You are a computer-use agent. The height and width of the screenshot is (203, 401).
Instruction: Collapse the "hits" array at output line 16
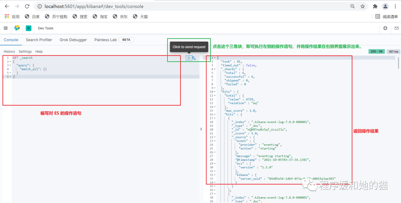pos(215,115)
